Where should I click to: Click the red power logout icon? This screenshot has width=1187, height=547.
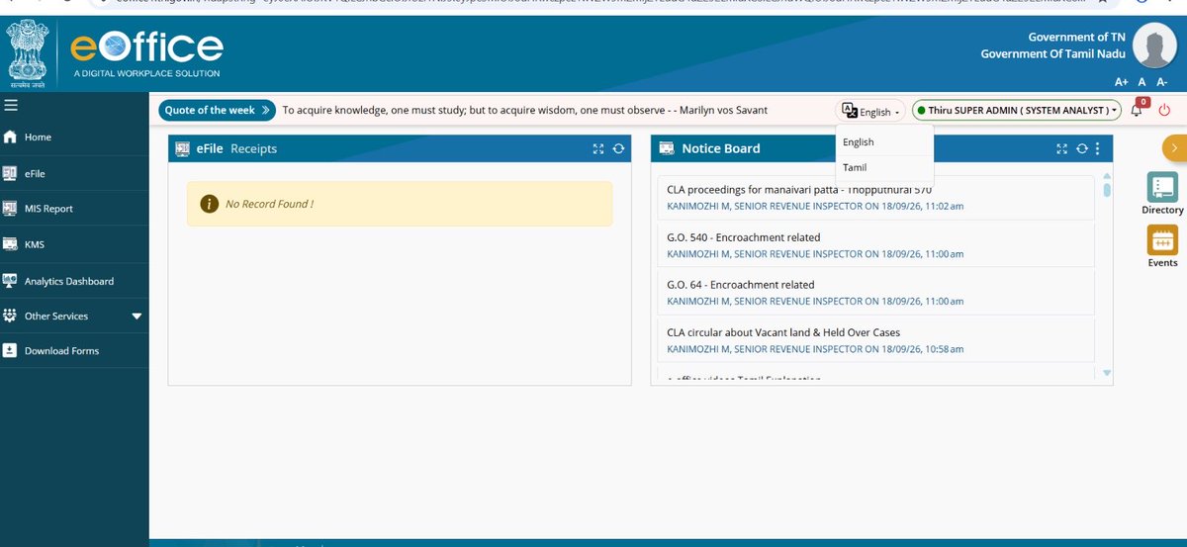[1164, 111]
